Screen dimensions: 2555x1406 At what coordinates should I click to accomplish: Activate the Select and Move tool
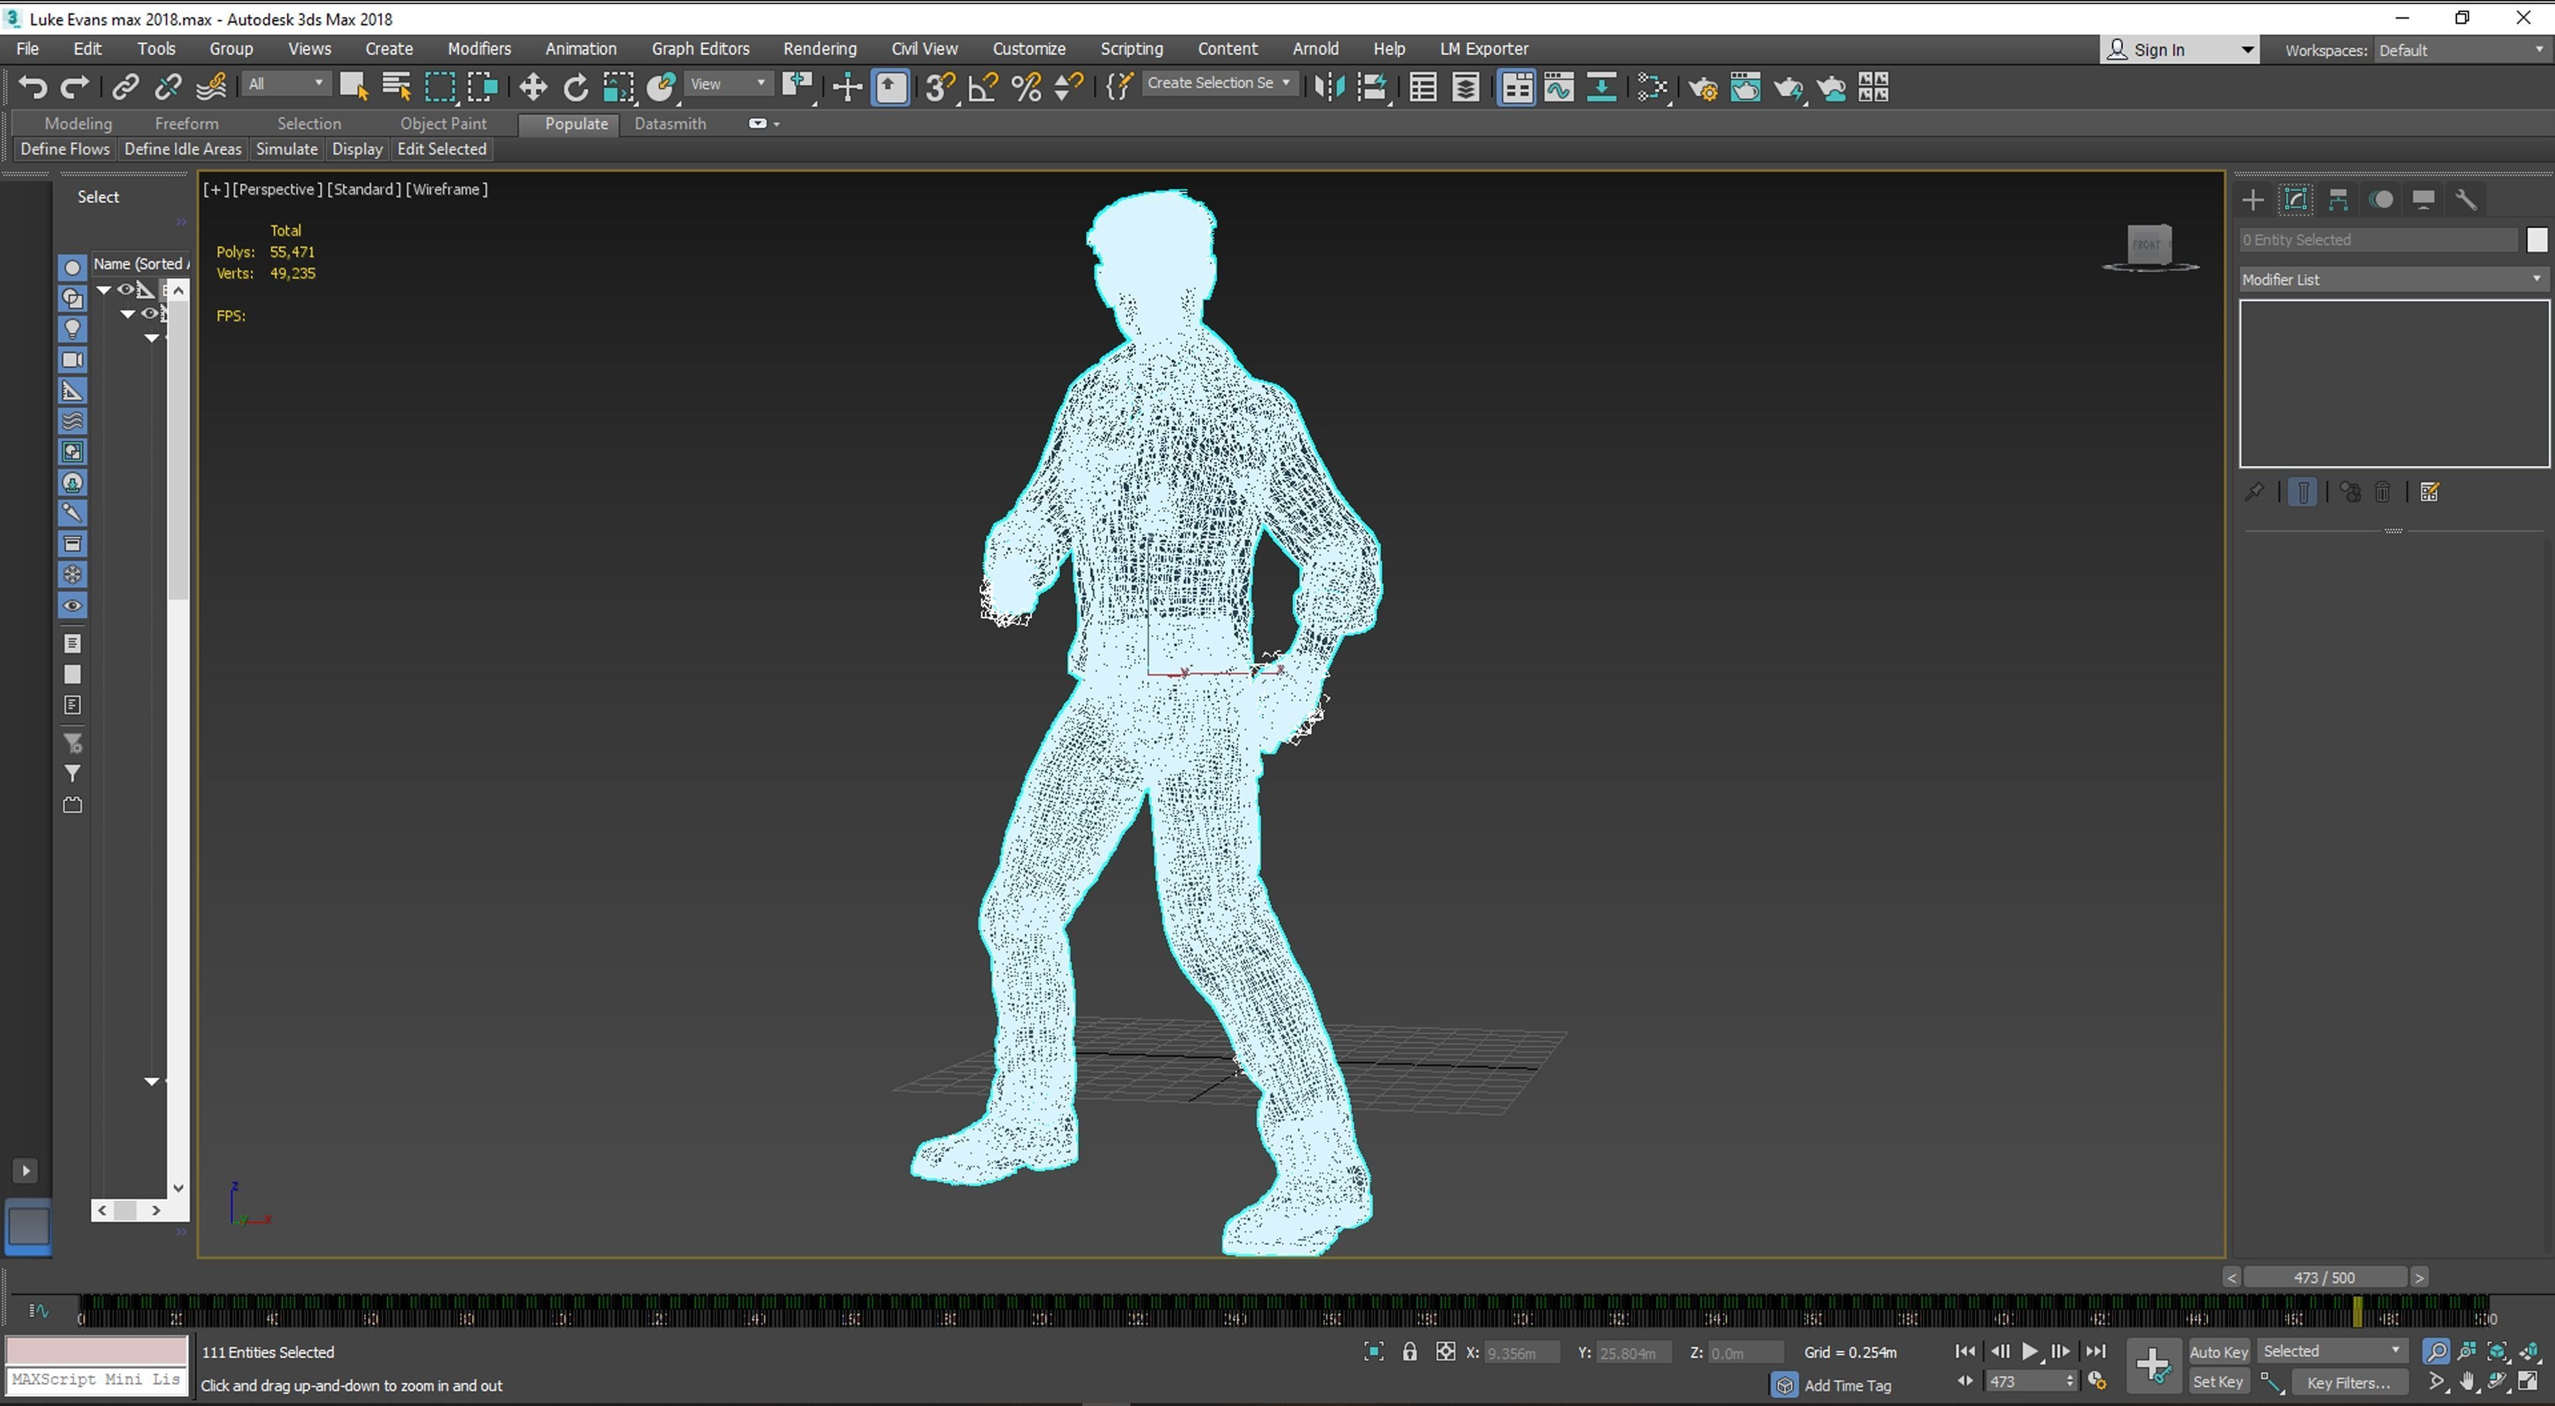[532, 87]
